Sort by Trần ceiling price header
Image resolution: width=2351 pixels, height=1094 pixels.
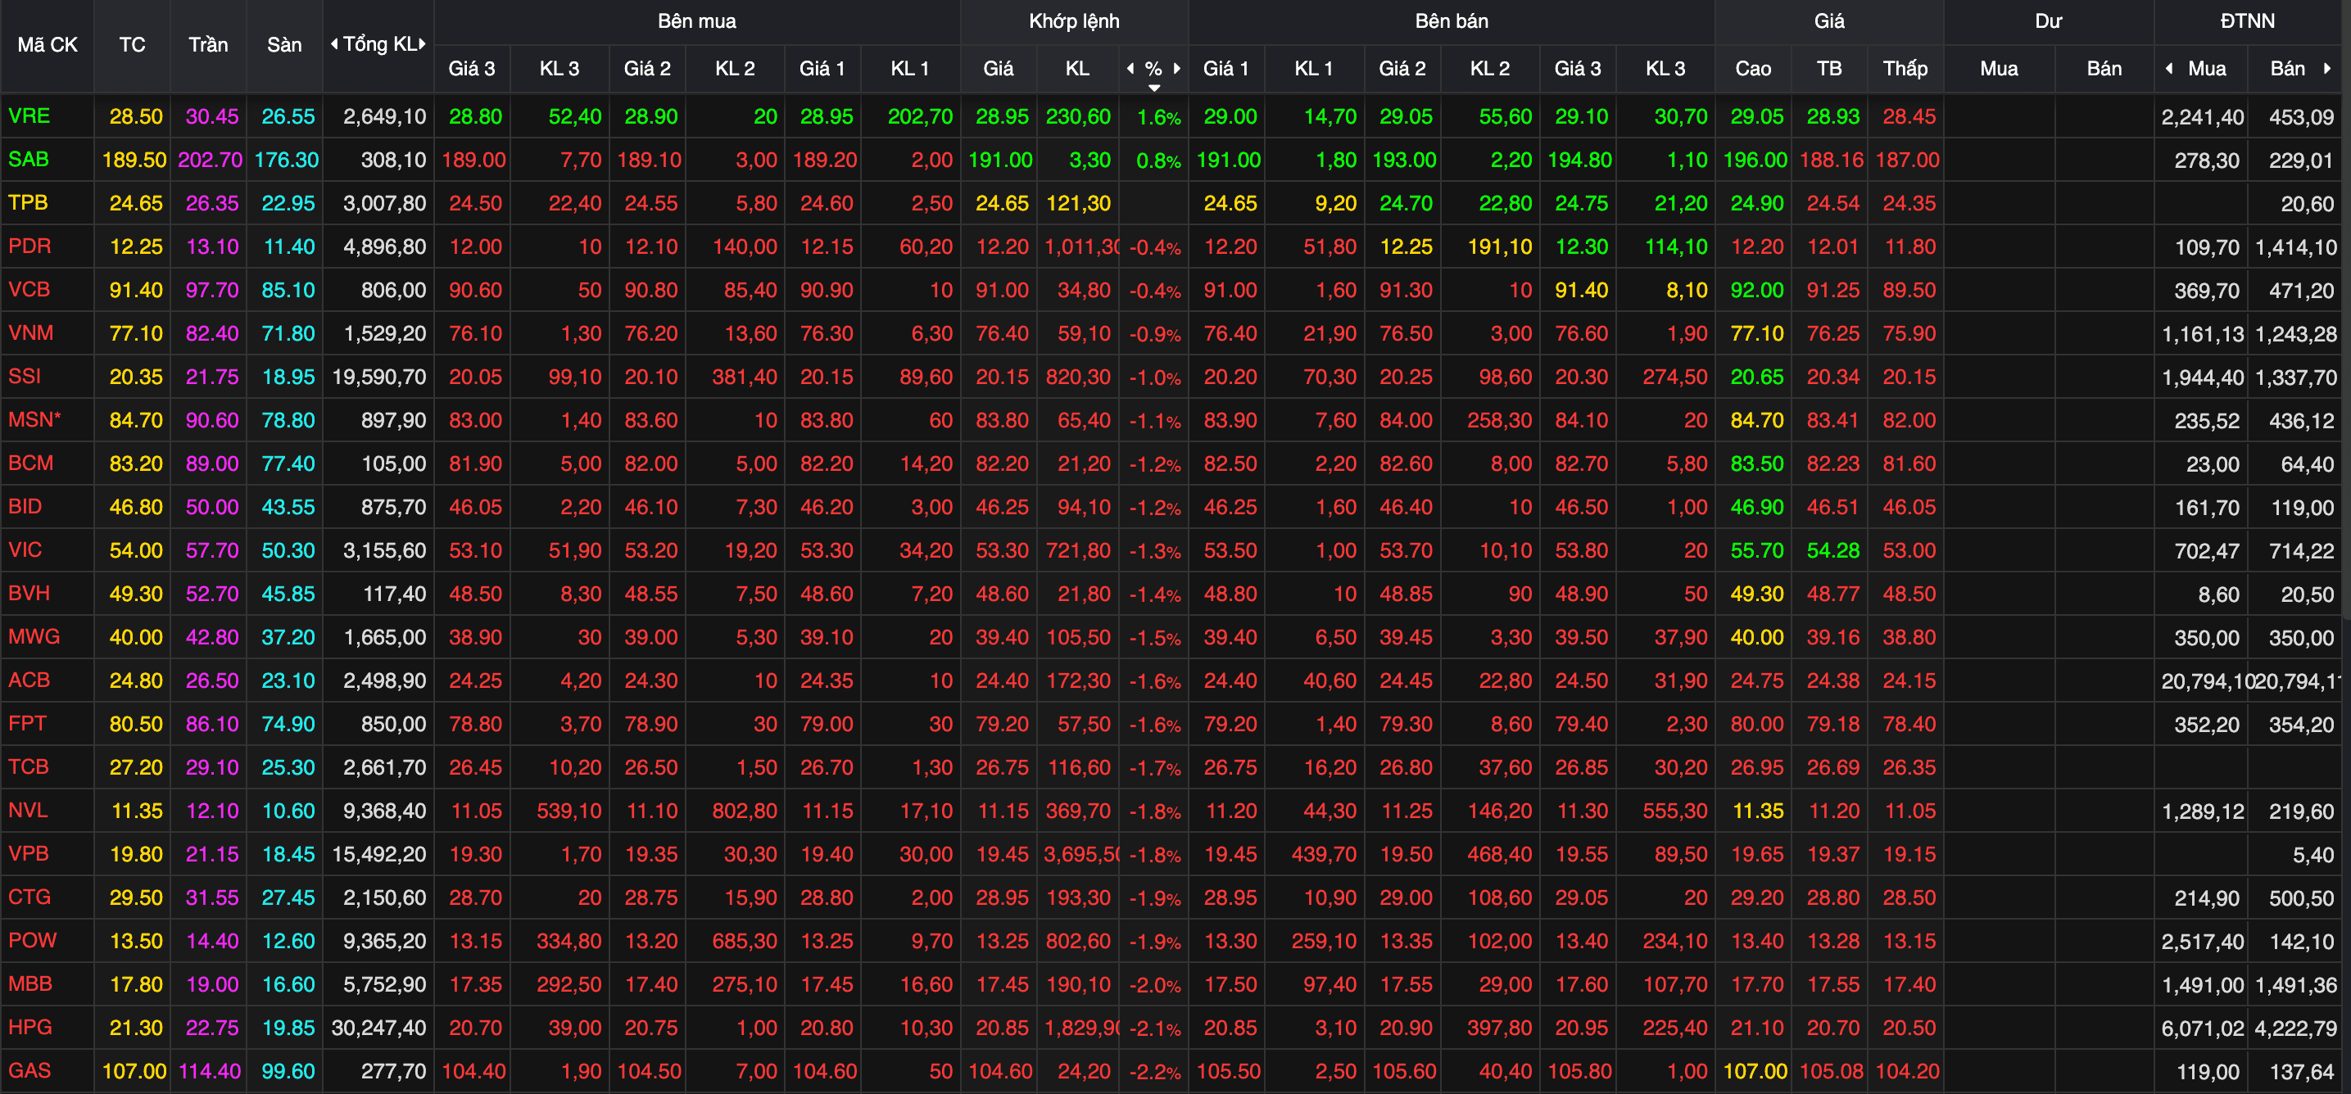click(x=208, y=45)
